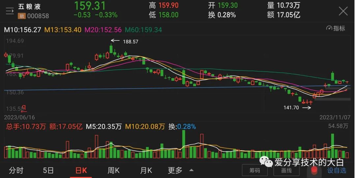356x178 pixels.
Task: Select the 日K tab
Action: 81,170
